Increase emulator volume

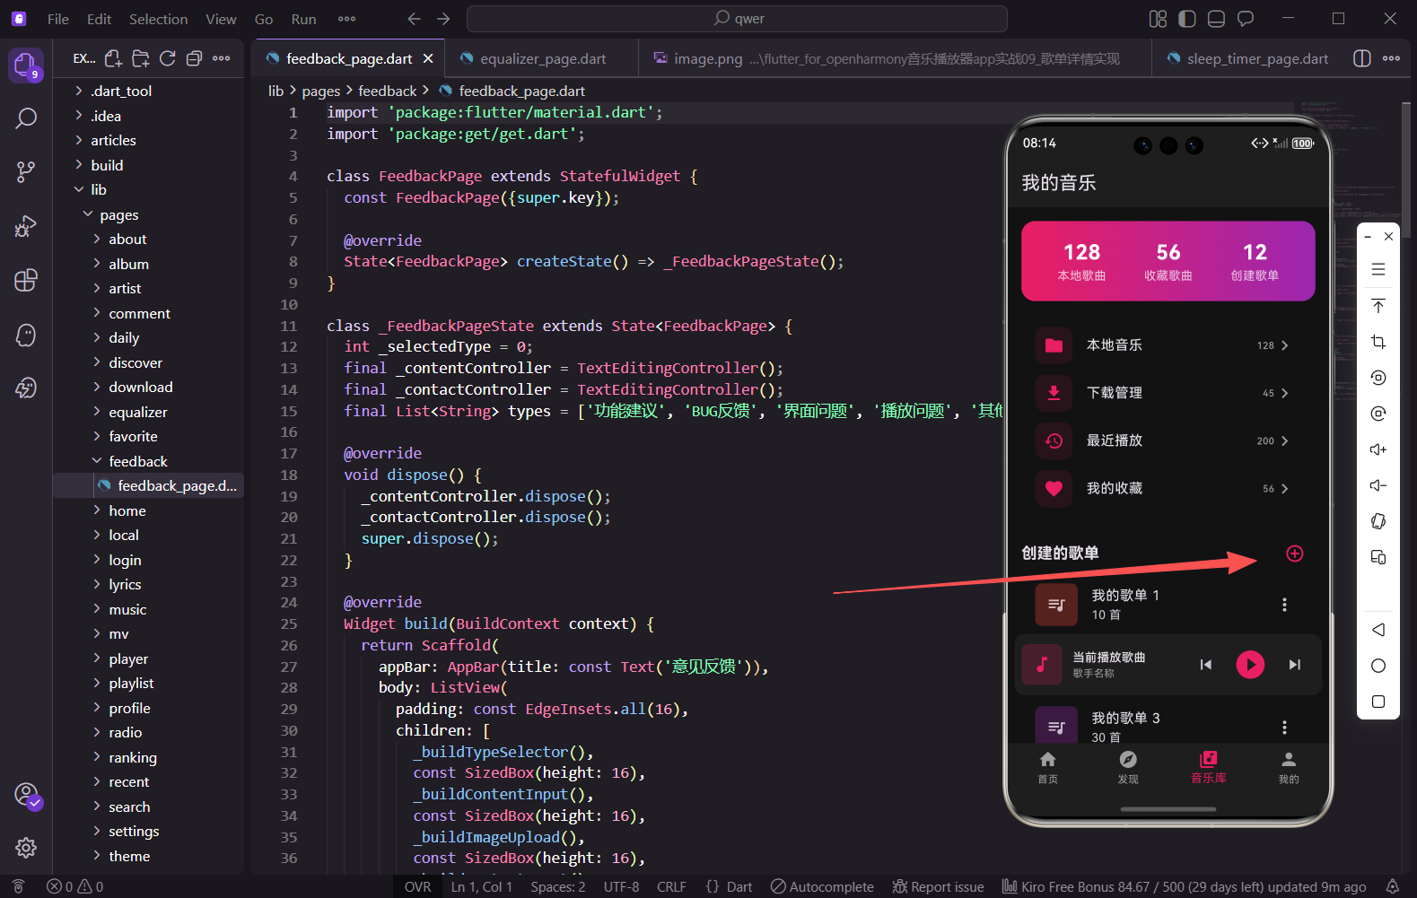[x=1378, y=449]
